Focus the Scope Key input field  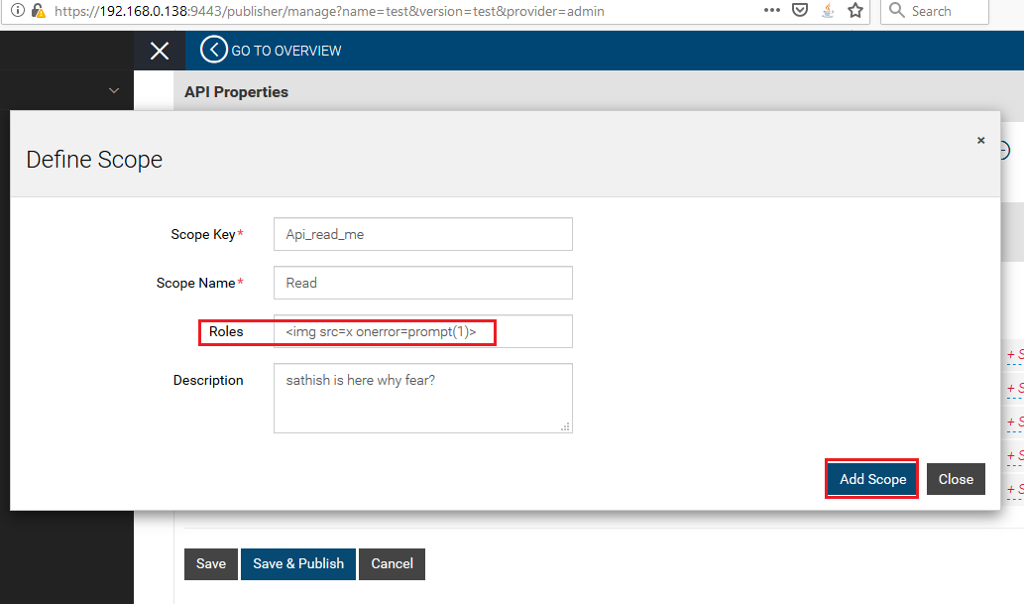(423, 234)
